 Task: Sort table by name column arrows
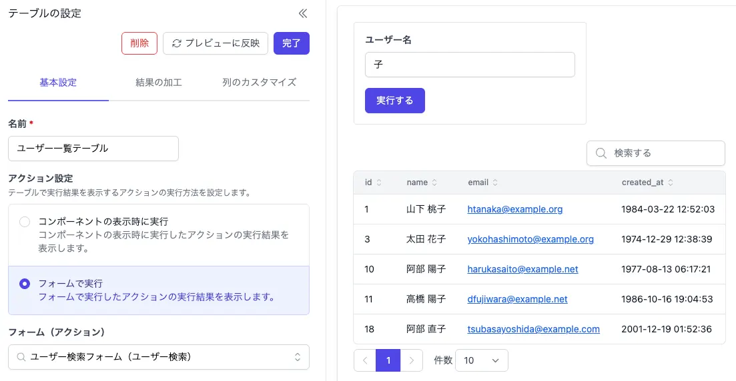coord(434,183)
